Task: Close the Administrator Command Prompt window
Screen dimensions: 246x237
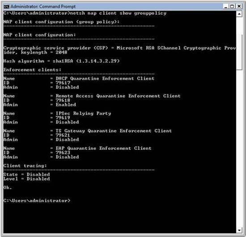Action: [x=239, y=6]
